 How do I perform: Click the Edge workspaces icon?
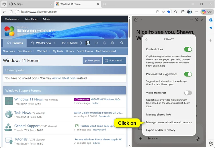click(x=4, y=4)
